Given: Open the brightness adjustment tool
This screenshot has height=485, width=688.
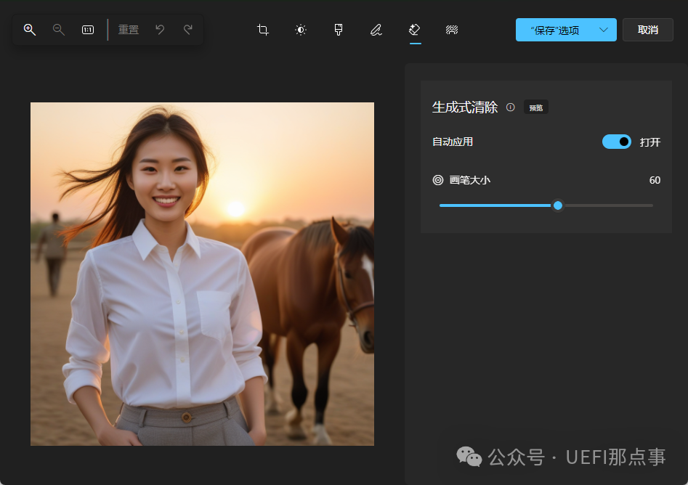Looking at the screenshot, I should pos(301,30).
